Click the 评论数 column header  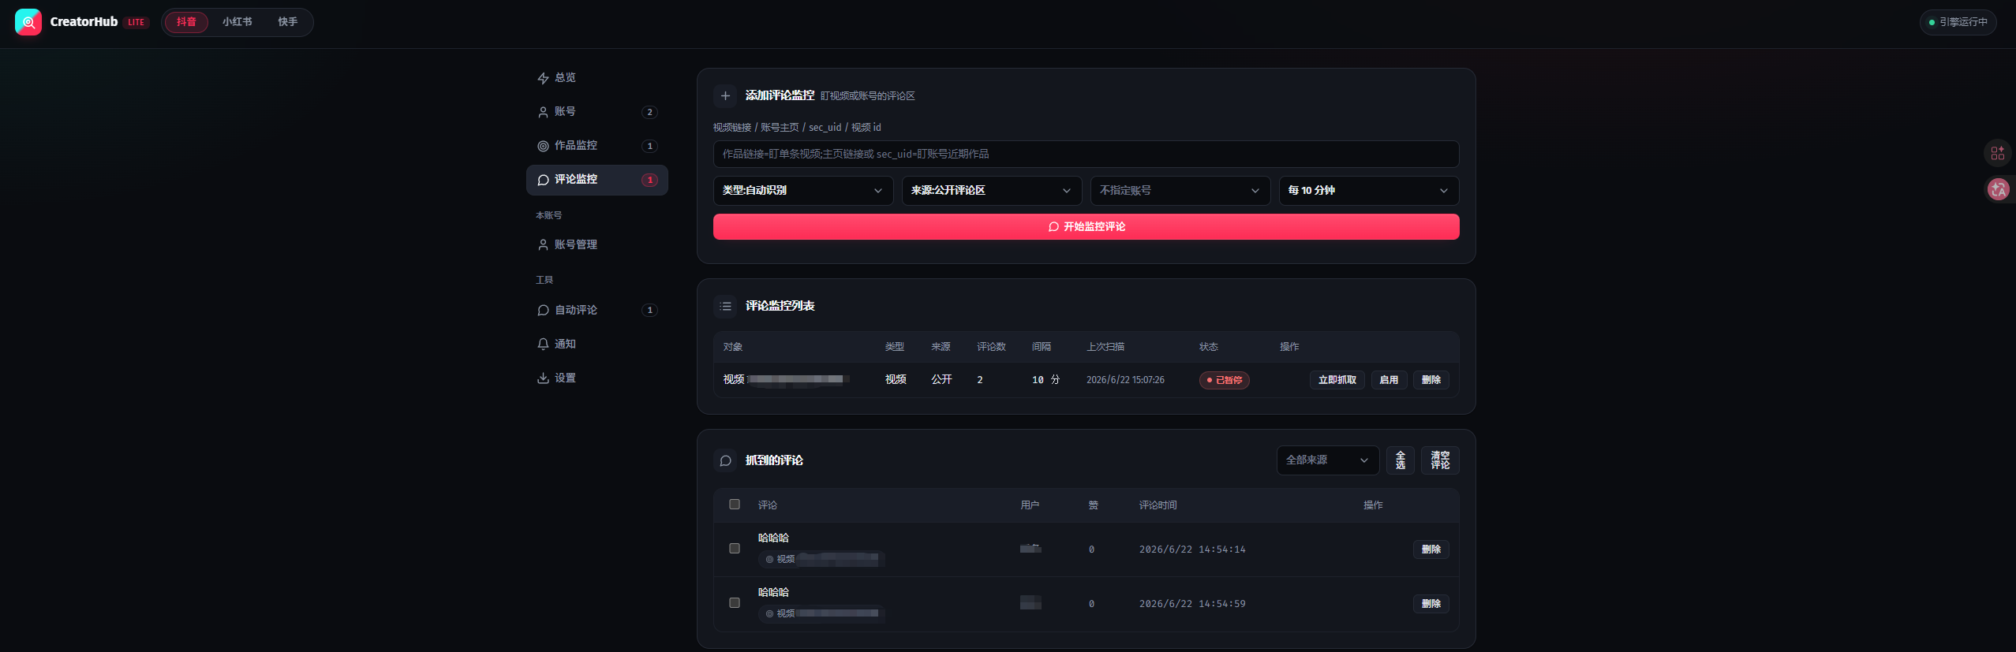pyautogui.click(x=991, y=347)
